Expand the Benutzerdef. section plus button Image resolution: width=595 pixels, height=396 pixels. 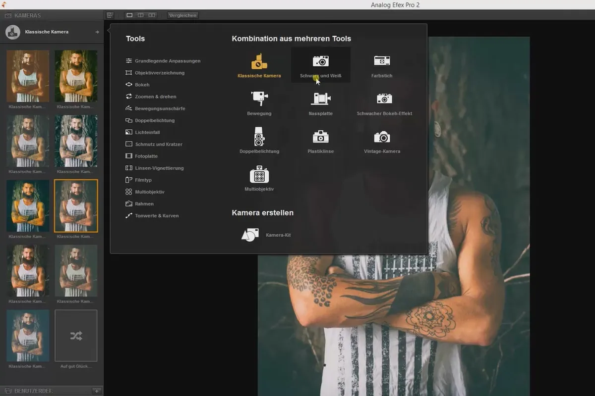pyautogui.click(x=97, y=391)
